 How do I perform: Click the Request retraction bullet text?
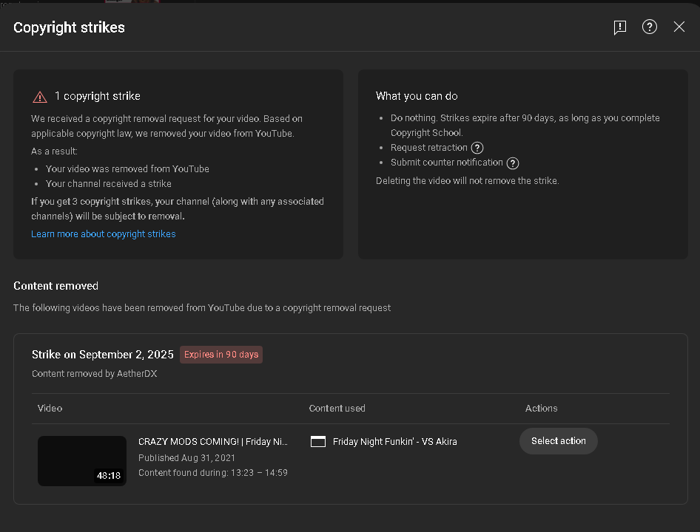(428, 148)
